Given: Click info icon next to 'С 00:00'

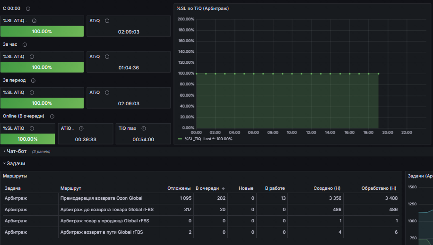Looking at the screenshot, I should click(28, 9).
